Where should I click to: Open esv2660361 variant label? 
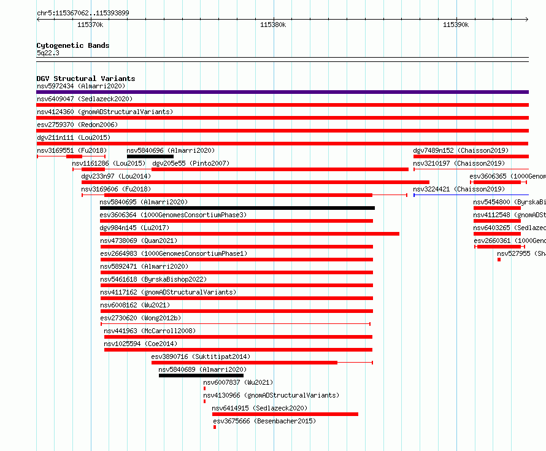click(510, 241)
